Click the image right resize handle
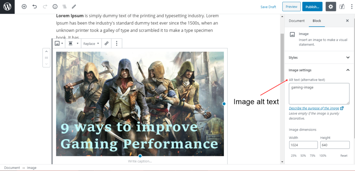Screen dimensions: 355x171 coord(224,104)
